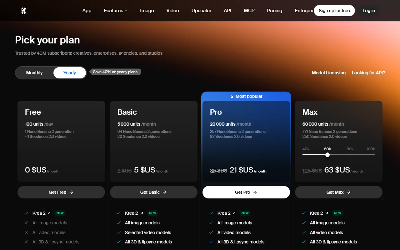Screen dimensions: 400x250
Task: Click X mark beside All image models in Free
Action: coord(26,223)
